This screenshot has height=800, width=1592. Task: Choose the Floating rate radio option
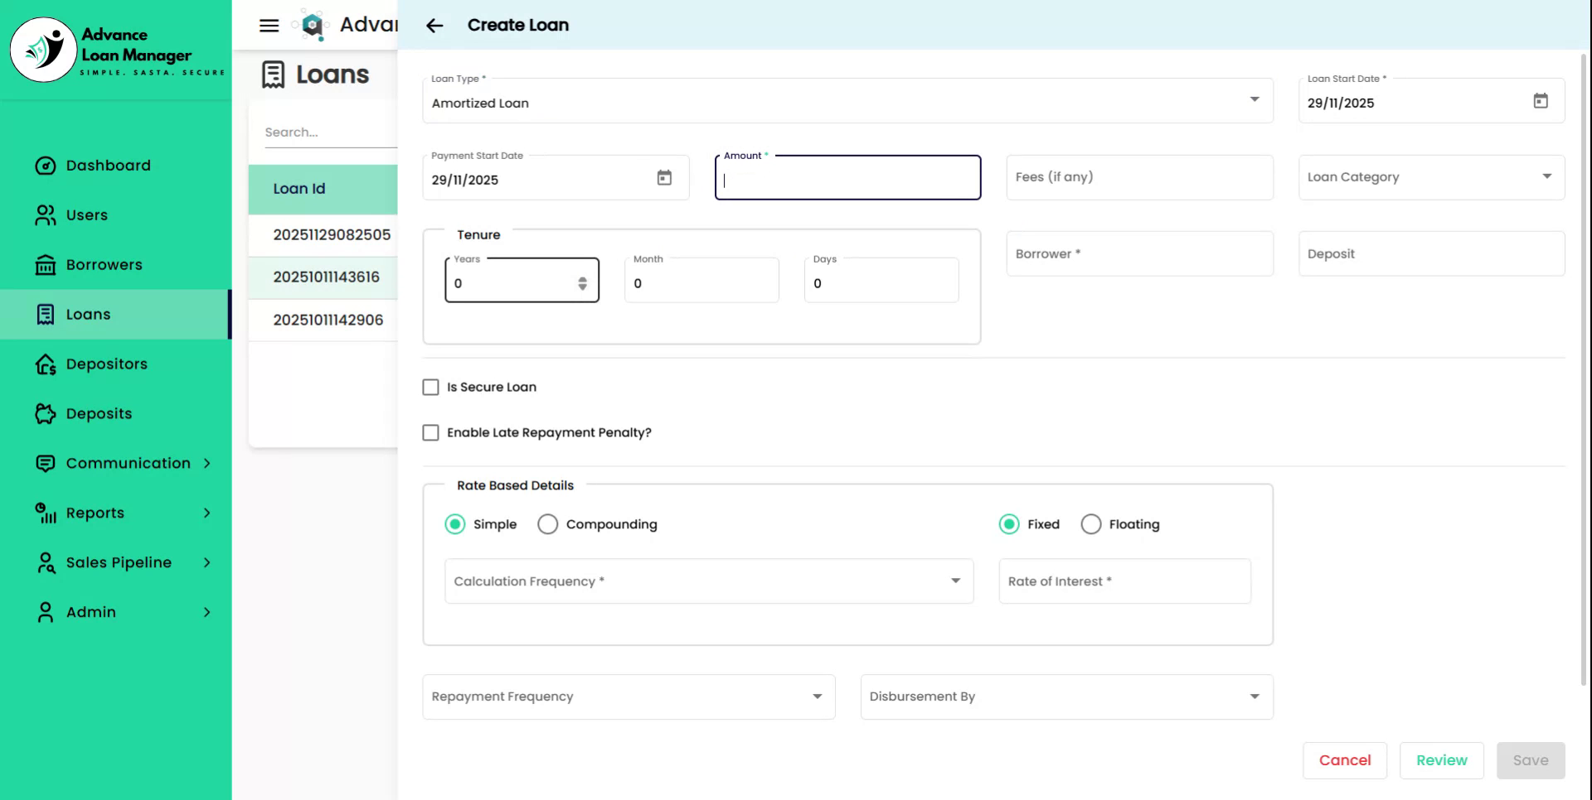(1091, 524)
